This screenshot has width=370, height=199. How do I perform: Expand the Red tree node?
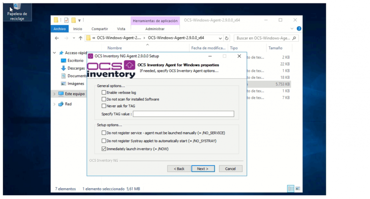tap(55, 104)
